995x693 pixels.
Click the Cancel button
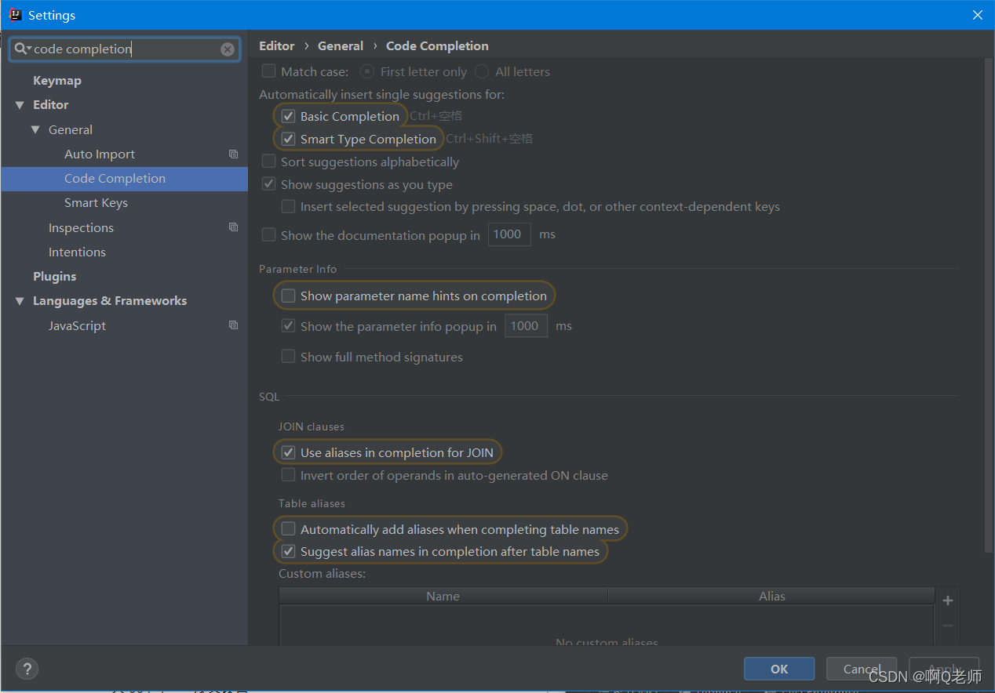click(862, 669)
